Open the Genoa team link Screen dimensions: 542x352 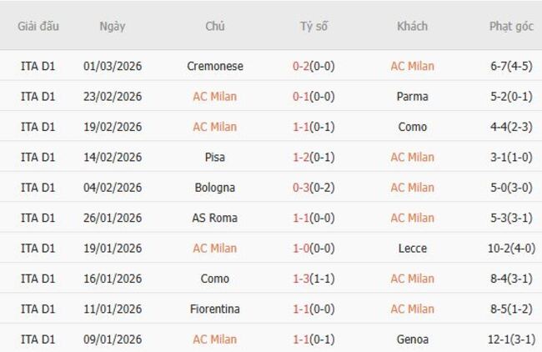412,339
